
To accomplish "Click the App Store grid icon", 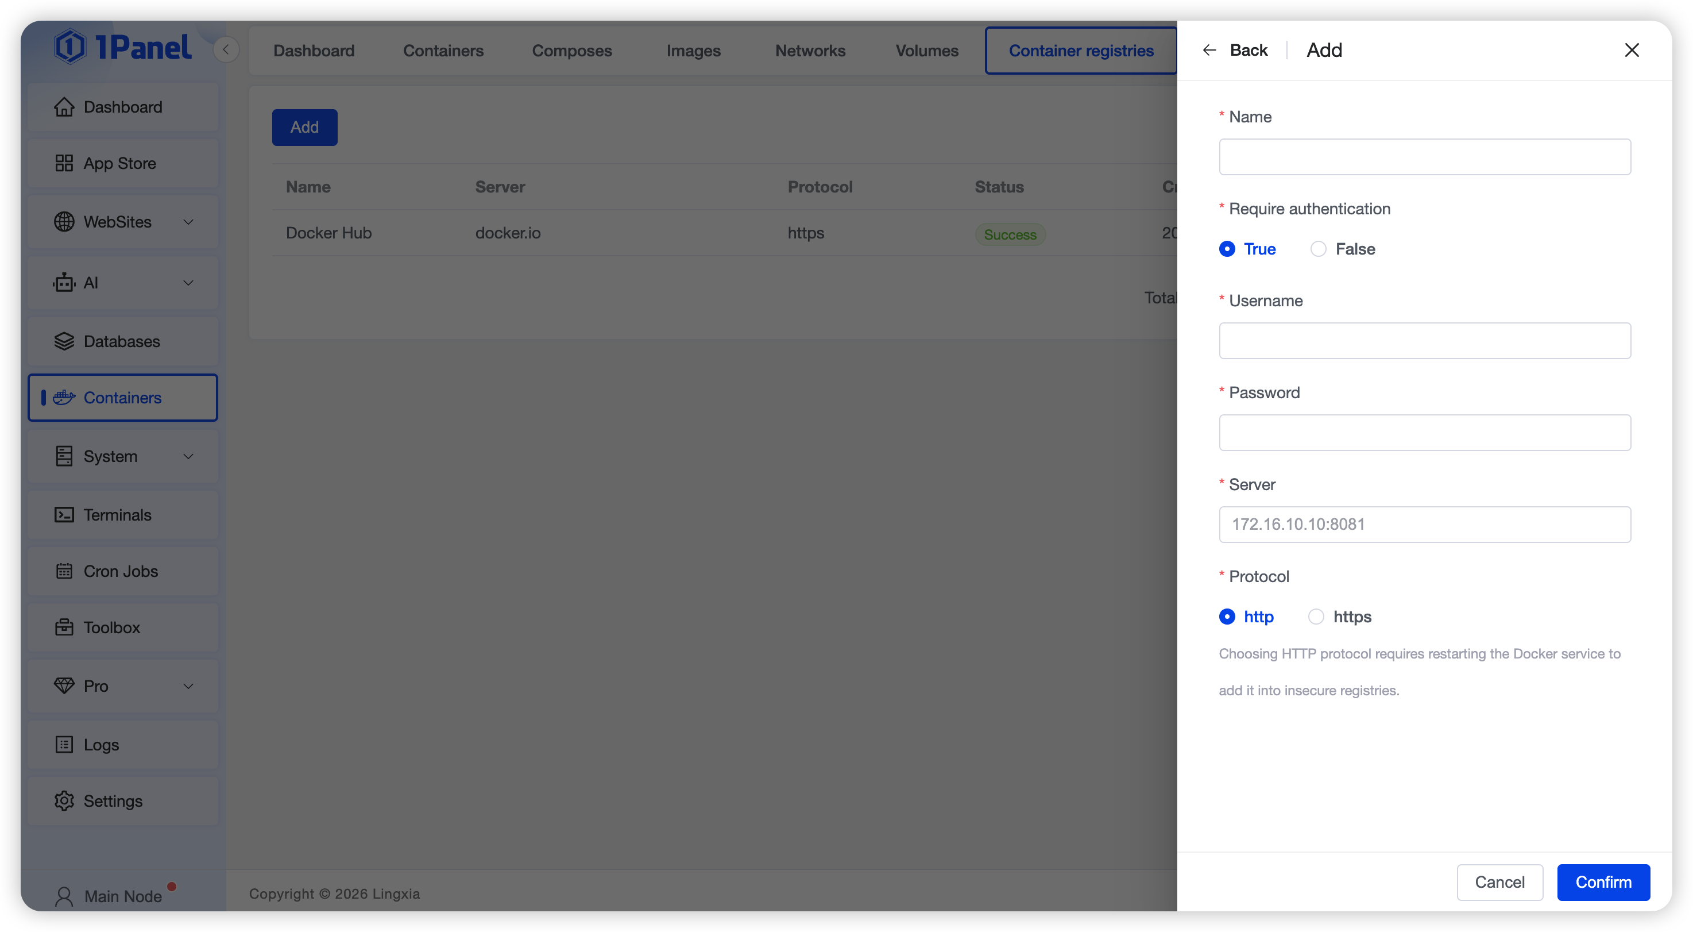I will click(x=64, y=163).
